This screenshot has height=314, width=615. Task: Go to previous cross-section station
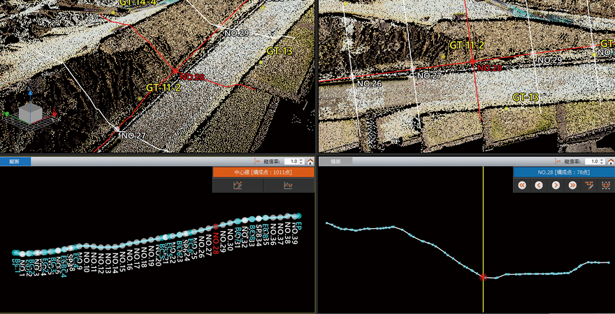[x=539, y=185]
